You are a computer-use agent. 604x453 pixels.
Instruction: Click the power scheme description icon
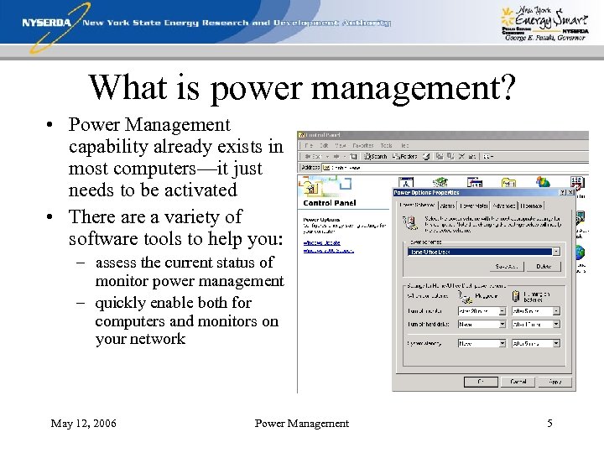(x=410, y=222)
